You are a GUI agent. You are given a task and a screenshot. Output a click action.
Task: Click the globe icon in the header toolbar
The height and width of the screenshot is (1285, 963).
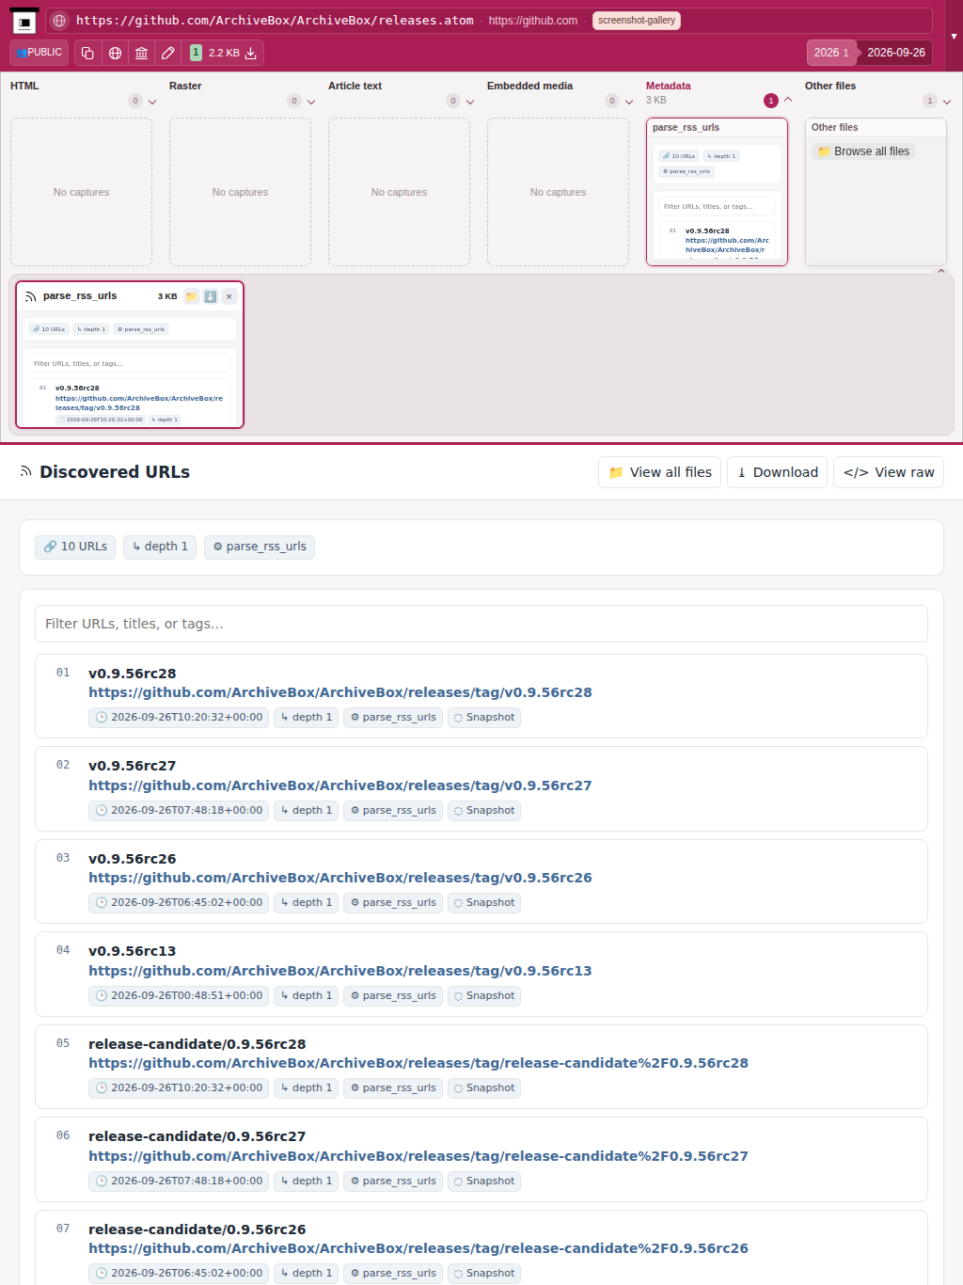coord(115,53)
